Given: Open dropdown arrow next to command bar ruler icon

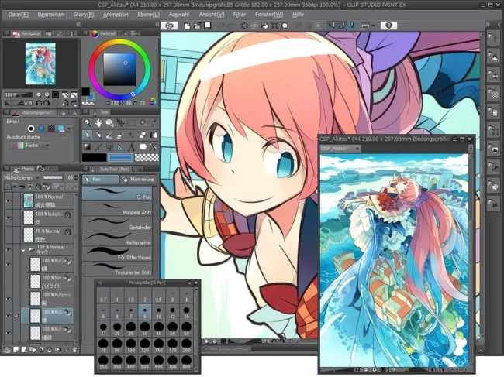Looking at the screenshot, I should [373, 26].
